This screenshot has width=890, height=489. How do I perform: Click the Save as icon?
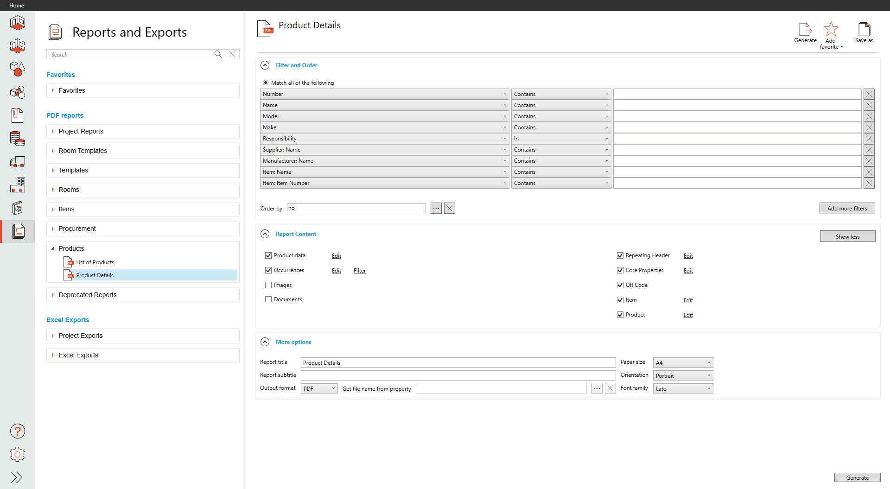tap(864, 30)
